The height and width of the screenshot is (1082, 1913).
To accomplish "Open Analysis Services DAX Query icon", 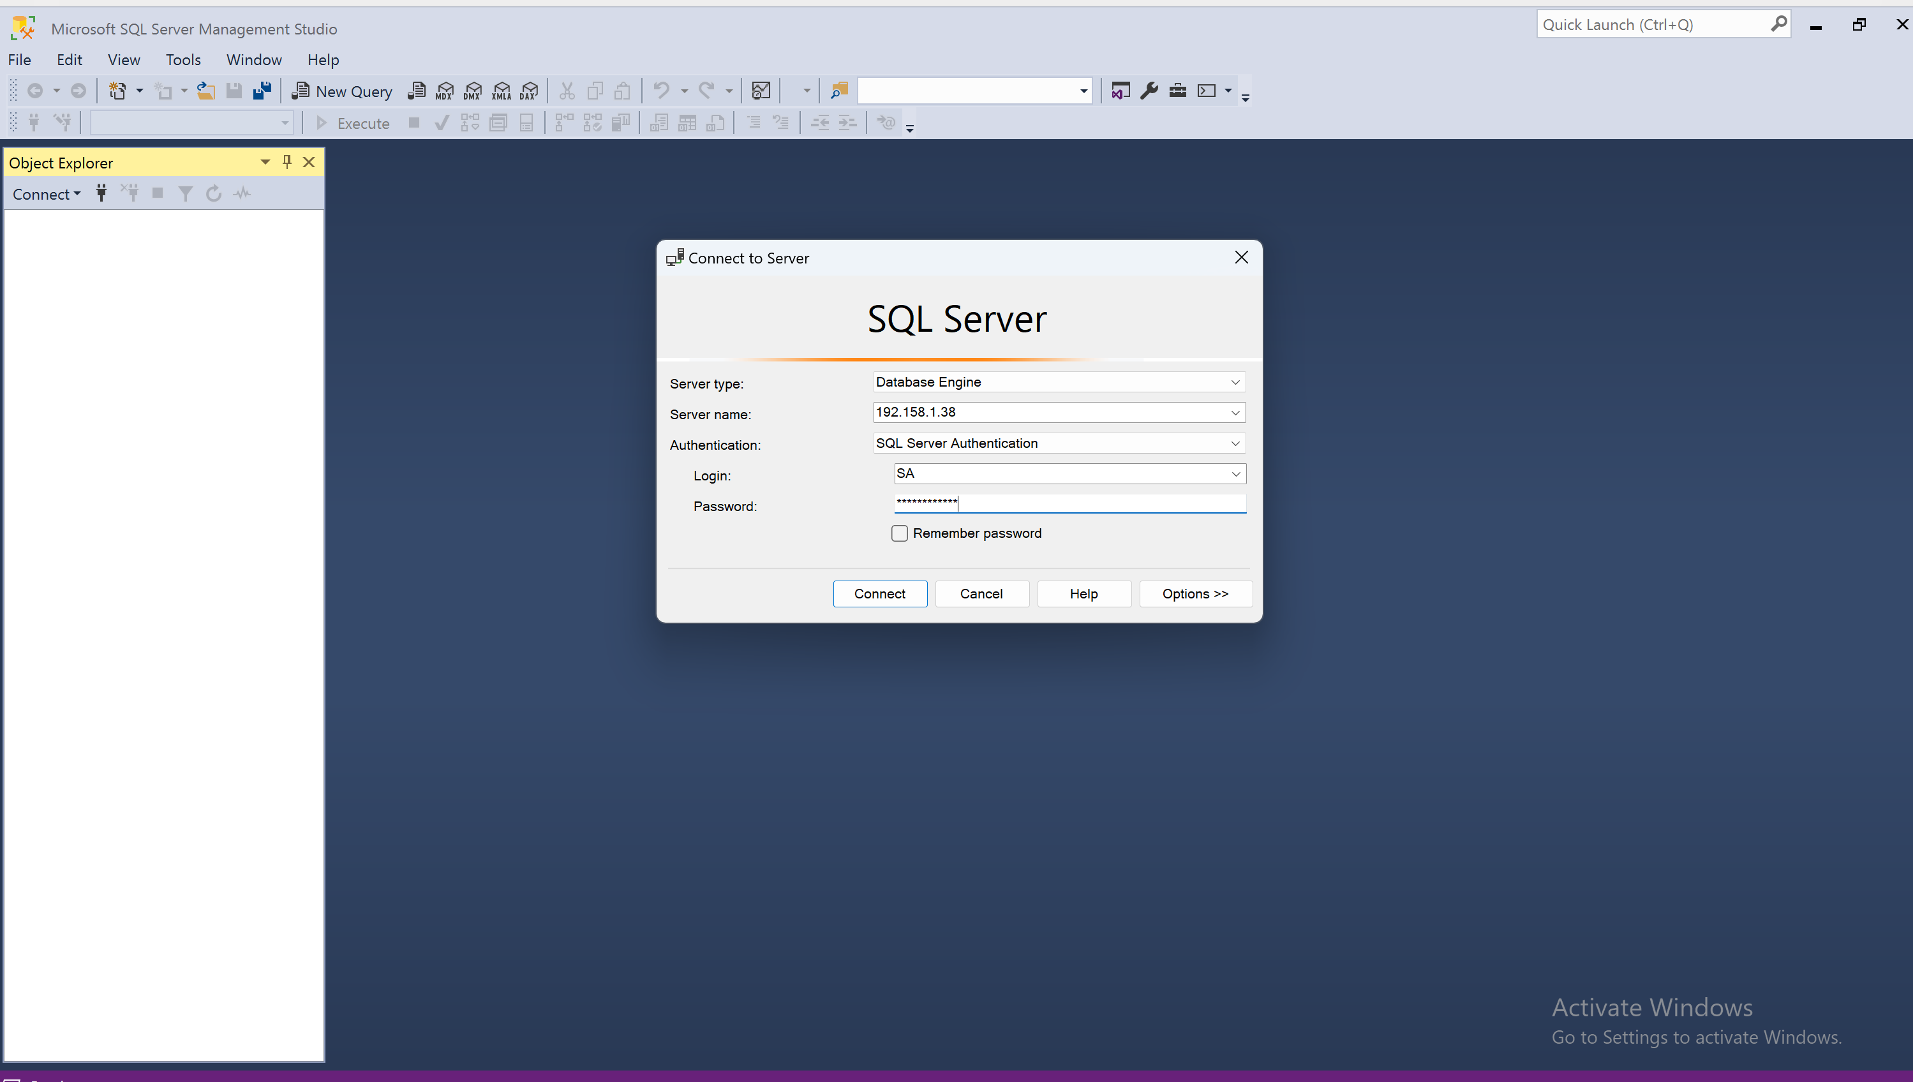I will point(529,91).
